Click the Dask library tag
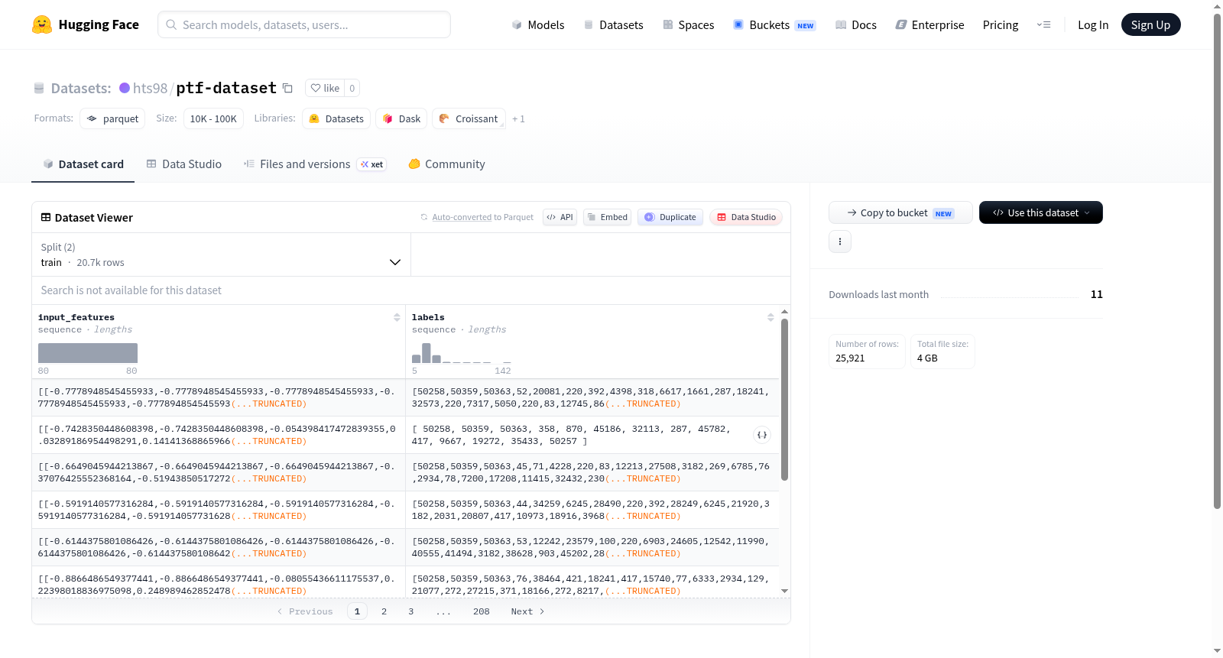1223x658 pixels. [401, 118]
